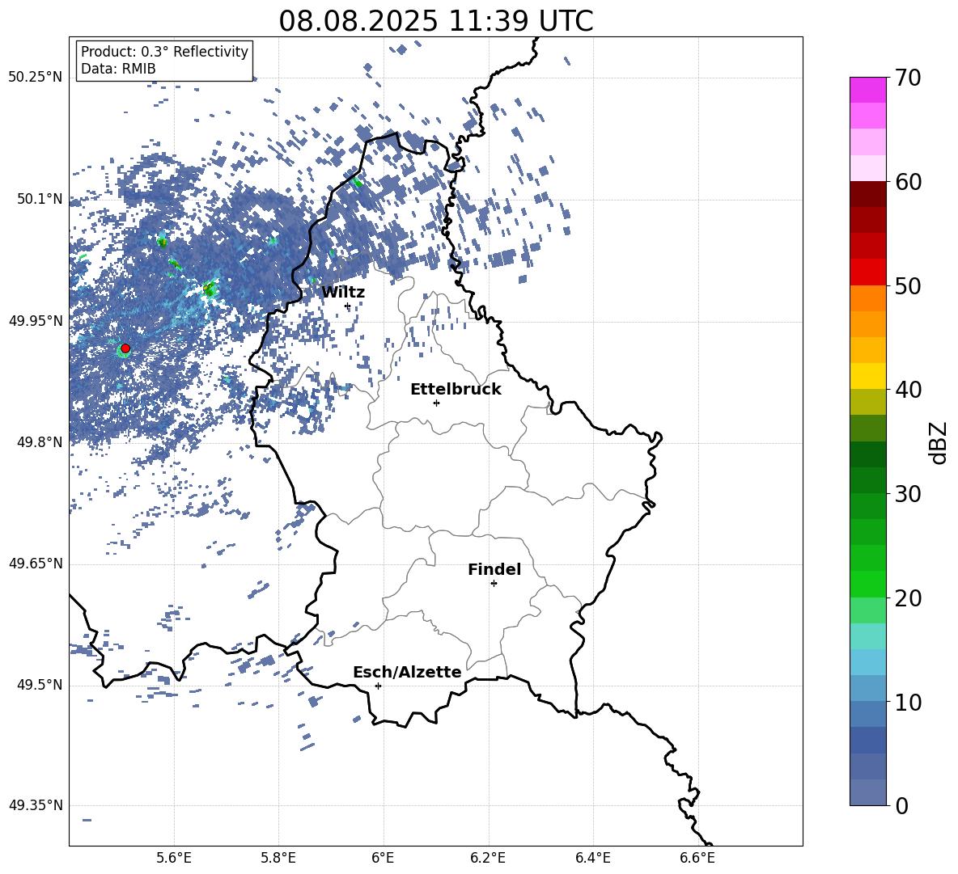
Task: Click the 30 colorbar tick label
Action: point(908,494)
